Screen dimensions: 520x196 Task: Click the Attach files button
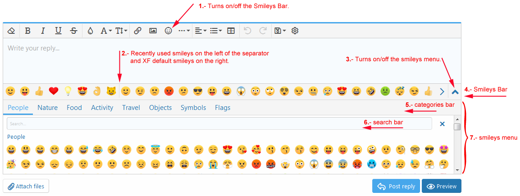tap(26, 186)
